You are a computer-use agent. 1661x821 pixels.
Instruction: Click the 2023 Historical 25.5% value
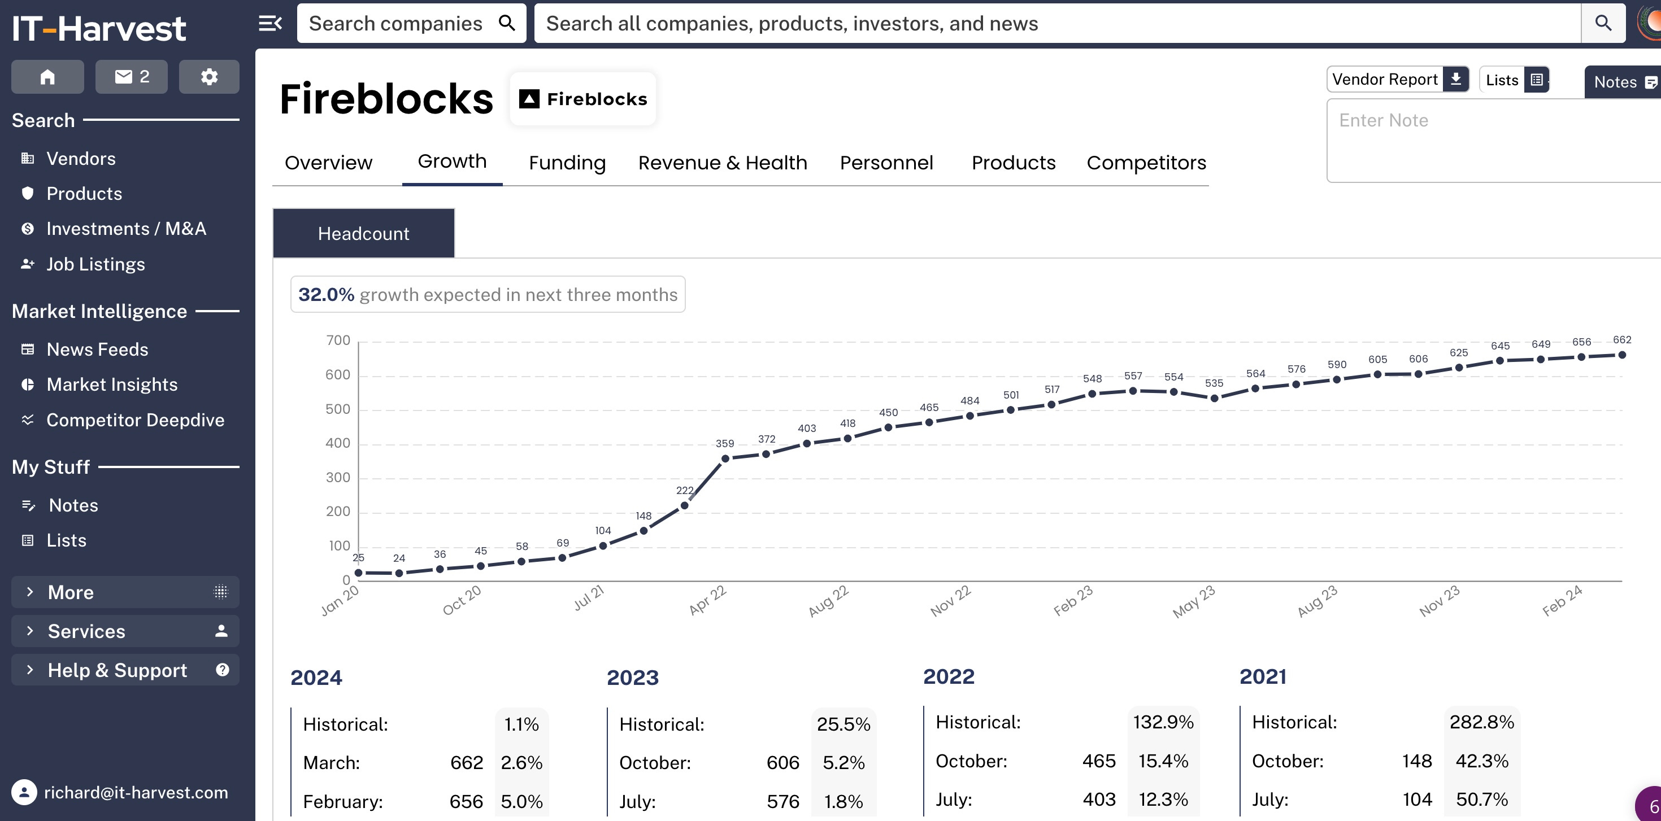843,724
